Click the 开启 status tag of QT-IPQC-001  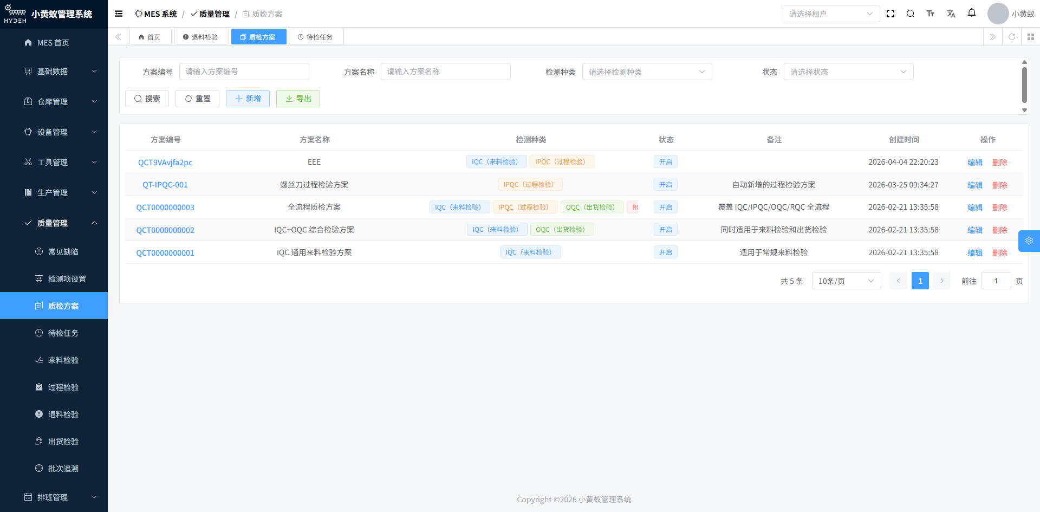665,185
